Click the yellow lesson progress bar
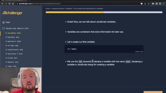 [104, 12]
